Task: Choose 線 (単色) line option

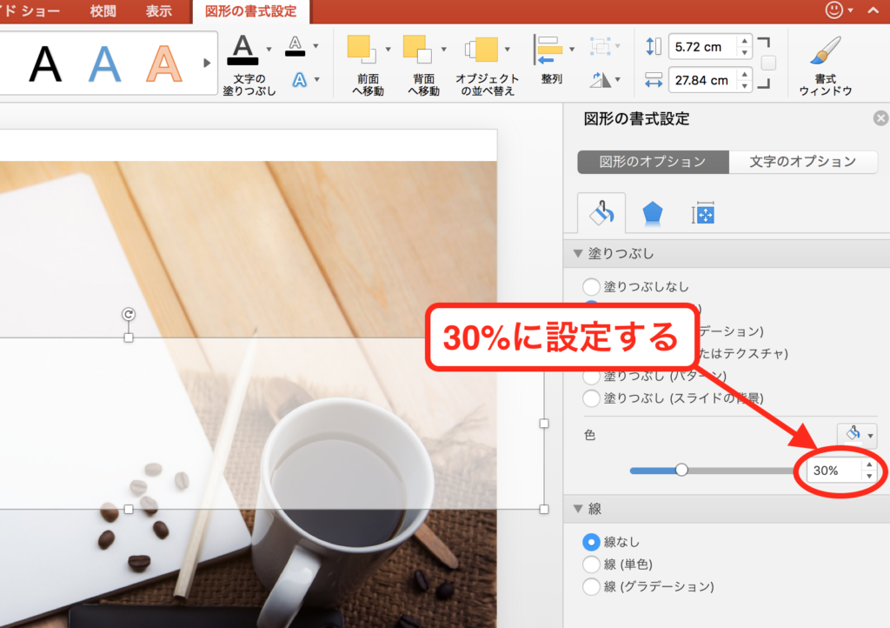Action: [592, 565]
